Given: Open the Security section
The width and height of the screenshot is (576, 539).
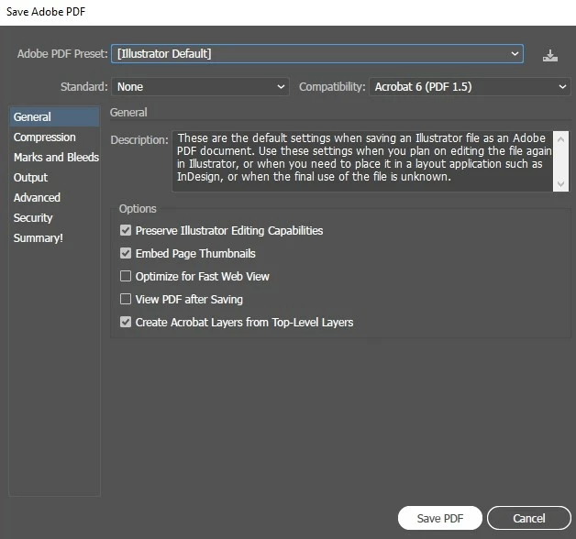Looking at the screenshot, I should coord(54,218).
